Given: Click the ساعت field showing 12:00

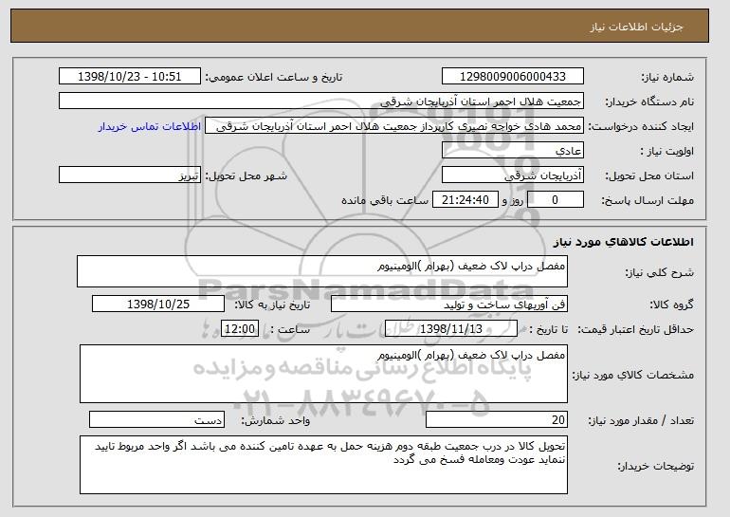Looking at the screenshot, I should 240,329.
